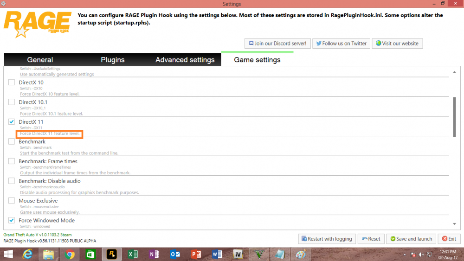Uncheck the DirectX 11 checkbox
The width and height of the screenshot is (464, 261).
(x=12, y=121)
